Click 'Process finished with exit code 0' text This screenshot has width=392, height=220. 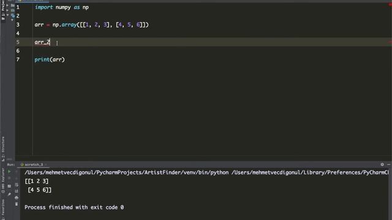74,207
